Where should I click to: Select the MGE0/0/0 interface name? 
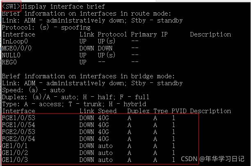tap(16, 48)
